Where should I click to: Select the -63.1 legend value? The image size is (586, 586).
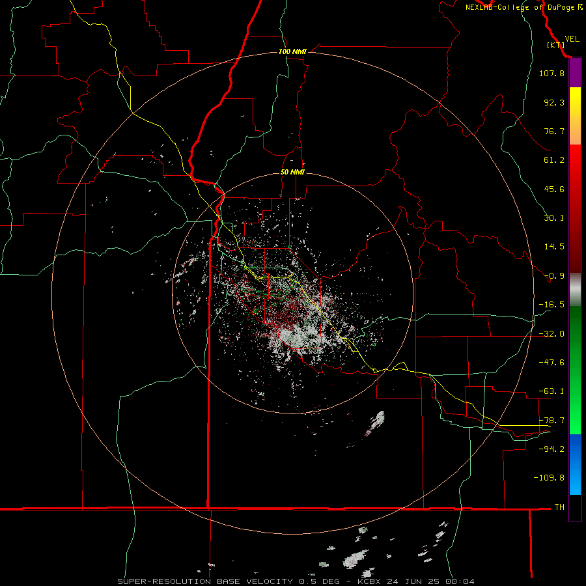pyautogui.click(x=551, y=391)
